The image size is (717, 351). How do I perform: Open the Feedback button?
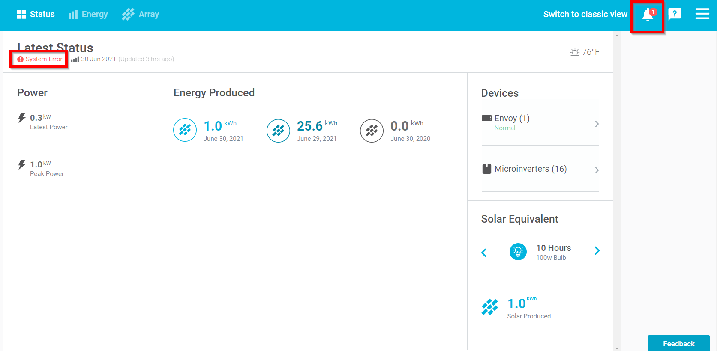point(679,343)
